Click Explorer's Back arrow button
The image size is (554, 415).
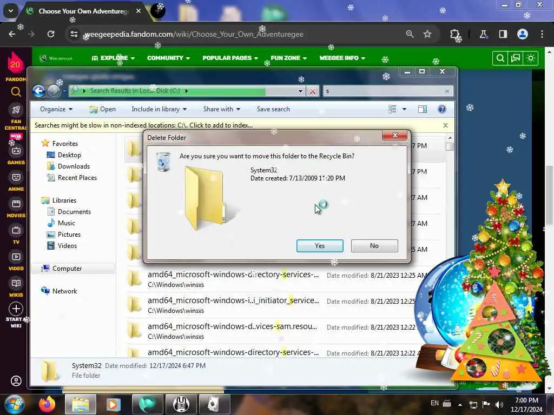[x=39, y=91]
